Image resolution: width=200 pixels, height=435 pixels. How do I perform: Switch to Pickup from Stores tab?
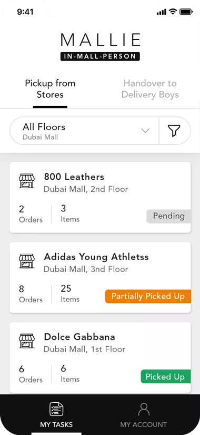[x=50, y=89]
